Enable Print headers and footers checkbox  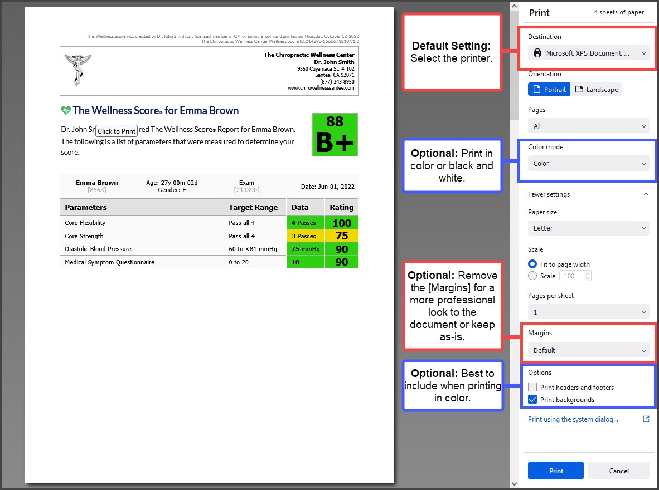click(532, 387)
